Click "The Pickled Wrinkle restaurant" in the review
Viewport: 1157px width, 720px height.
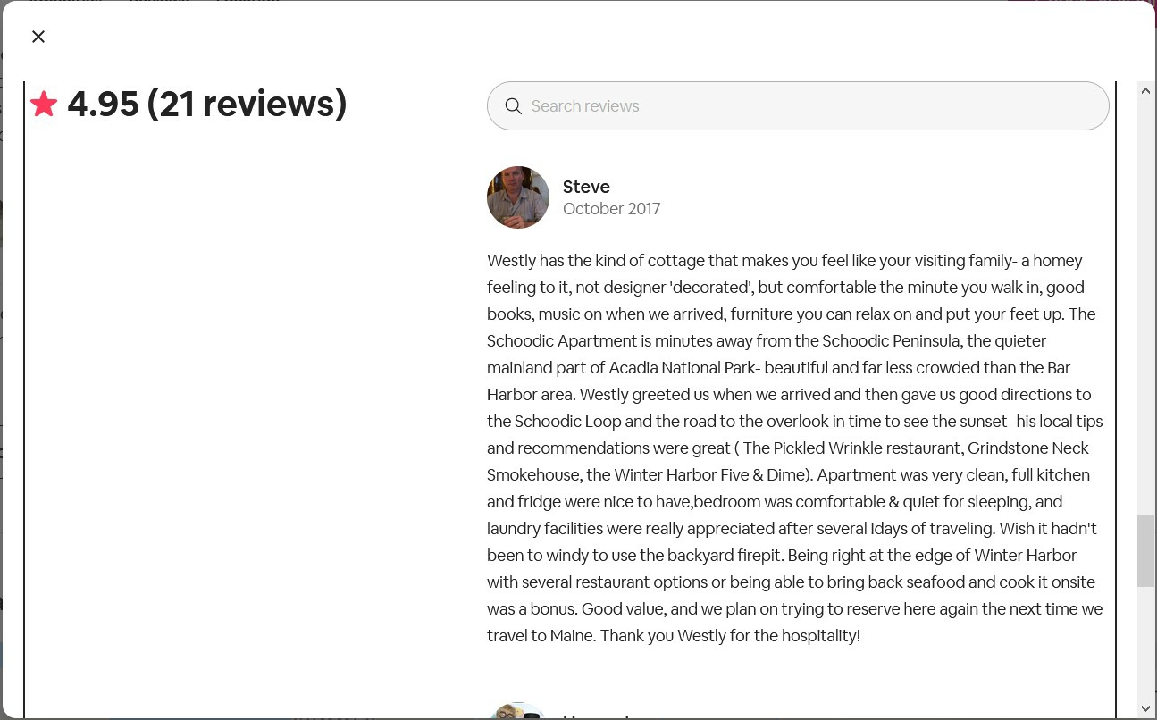pyautogui.click(x=852, y=448)
